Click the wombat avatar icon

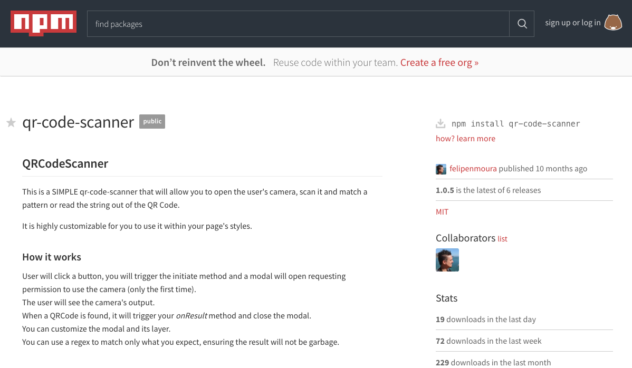(x=613, y=23)
